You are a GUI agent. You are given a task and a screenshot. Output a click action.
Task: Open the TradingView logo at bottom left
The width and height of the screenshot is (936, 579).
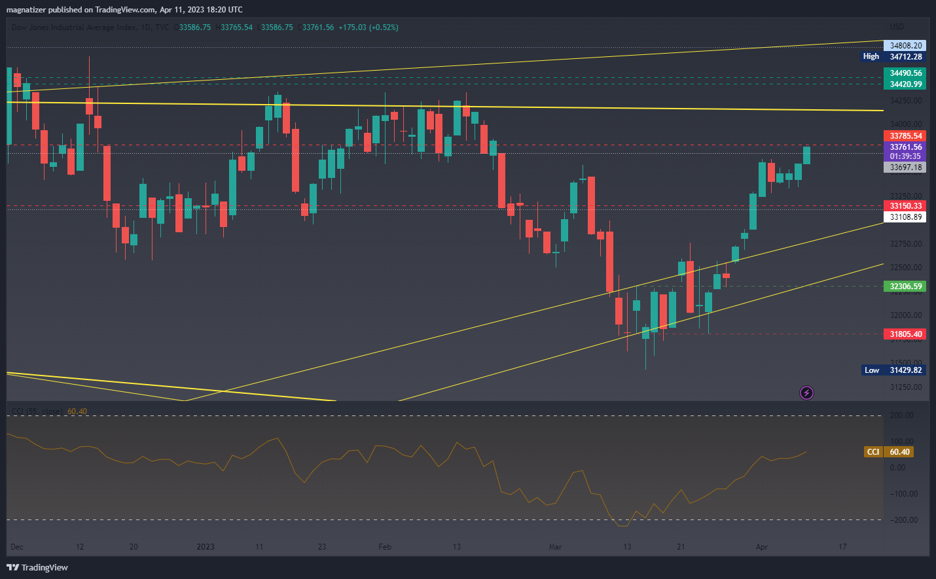coord(37,567)
